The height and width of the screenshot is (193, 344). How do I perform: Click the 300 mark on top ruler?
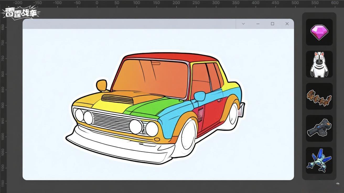pos(216,3)
